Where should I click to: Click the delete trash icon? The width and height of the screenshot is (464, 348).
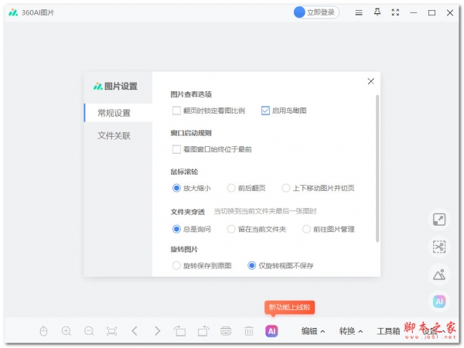[248, 331]
